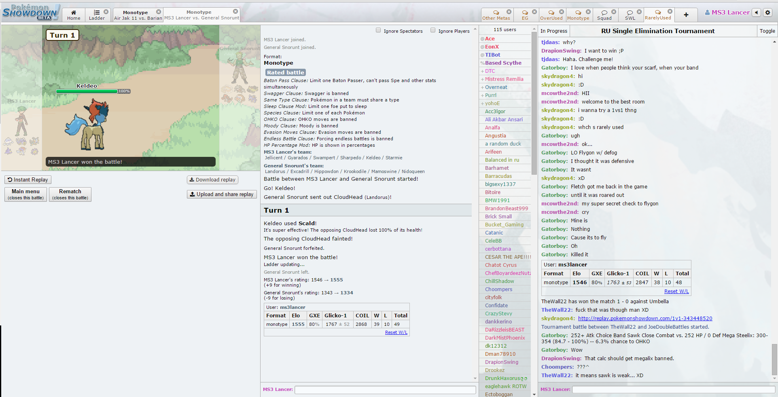This screenshot has height=397, width=778.
Task: Click the battle log scrollbar down arrow
Action: click(475, 378)
